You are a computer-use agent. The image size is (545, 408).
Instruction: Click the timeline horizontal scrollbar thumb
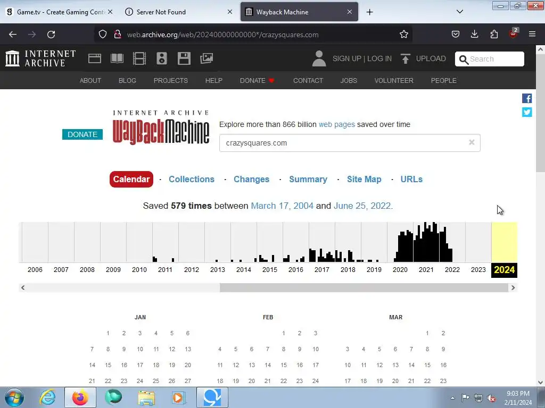(364, 287)
